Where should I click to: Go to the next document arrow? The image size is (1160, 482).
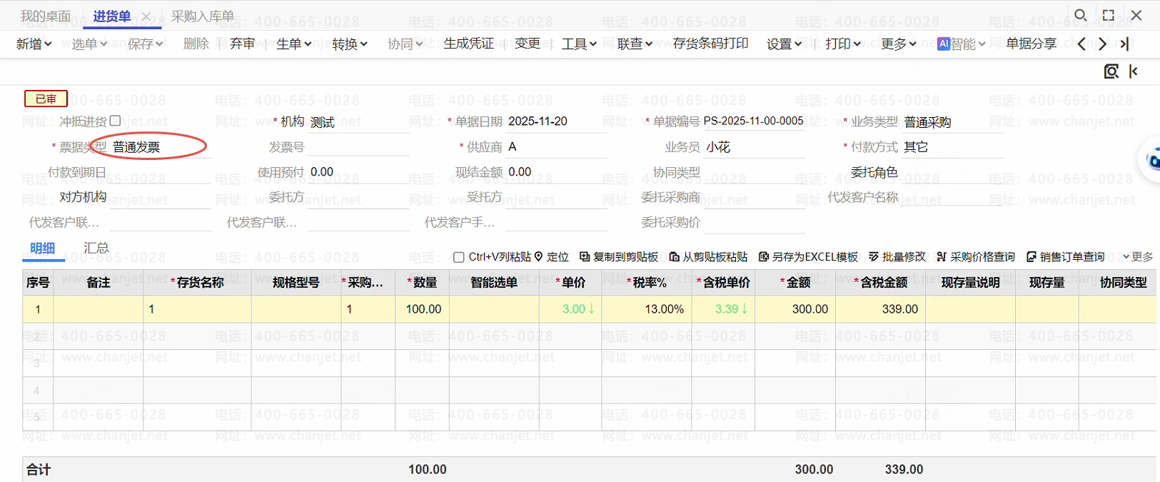(1103, 44)
